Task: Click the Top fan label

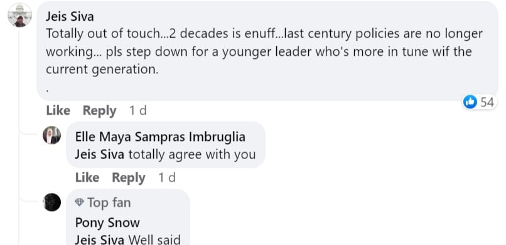Action: [109, 203]
